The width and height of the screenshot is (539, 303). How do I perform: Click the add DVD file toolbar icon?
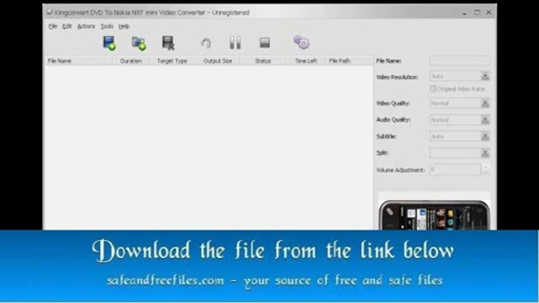[109, 43]
